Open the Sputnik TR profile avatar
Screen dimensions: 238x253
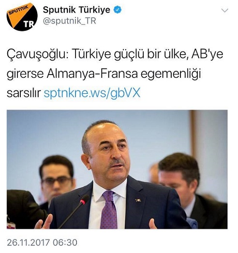click(x=22, y=16)
